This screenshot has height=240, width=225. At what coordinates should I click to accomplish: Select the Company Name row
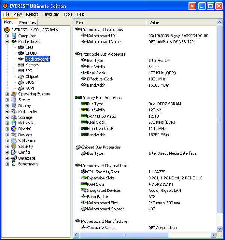145,228
